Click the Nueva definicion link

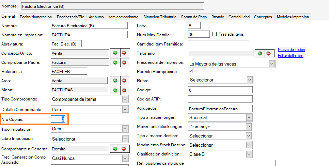pos(292,50)
